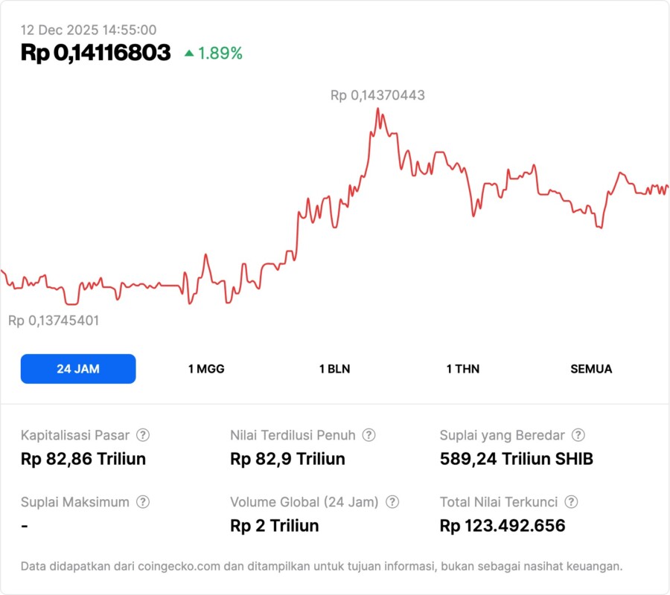
Task: Click the 589,24 Triliun SHIB supply value
Action: point(517,459)
